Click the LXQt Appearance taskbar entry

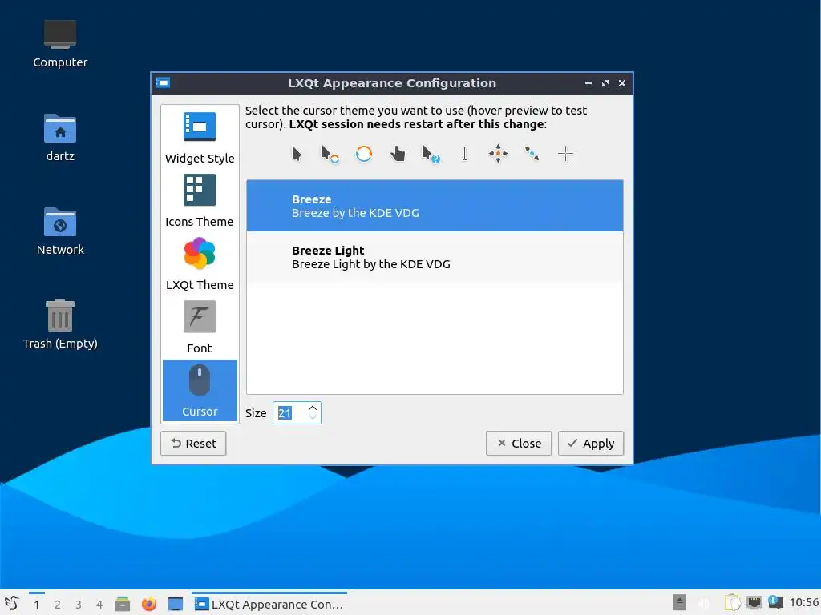pyautogui.click(x=269, y=604)
